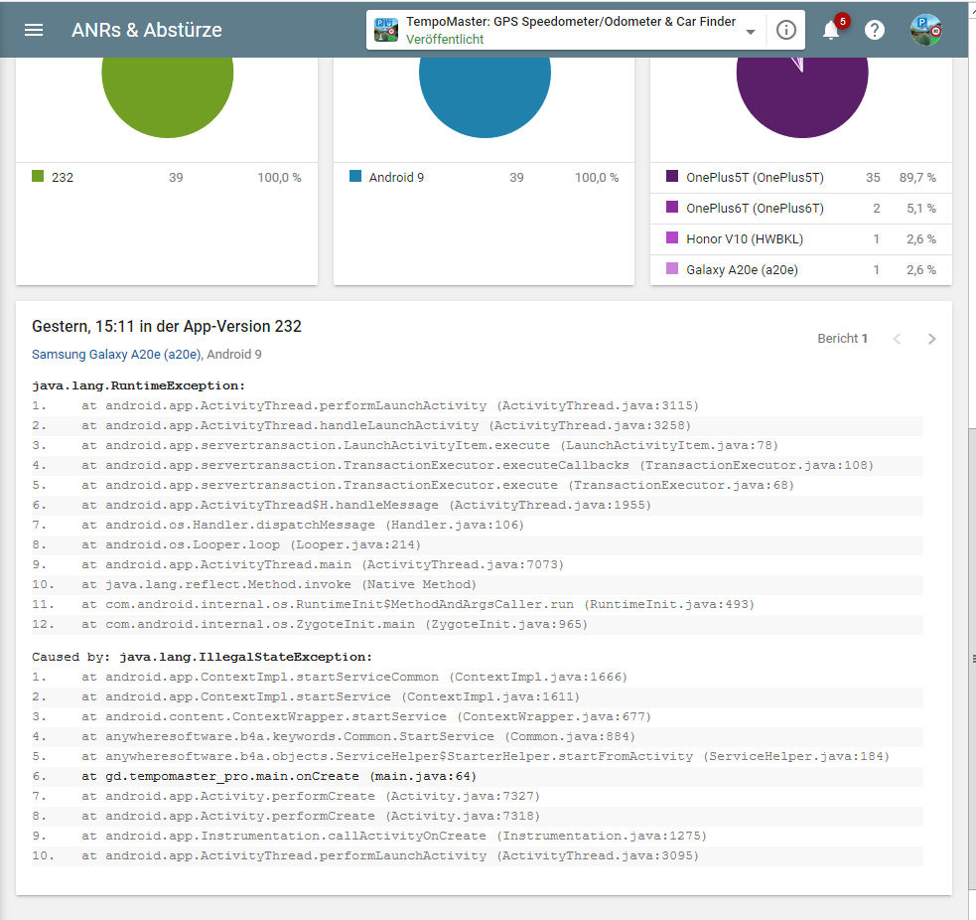Click the Gestern, 15:11 report heading
This screenshot has width=976, height=920.
coord(167,327)
